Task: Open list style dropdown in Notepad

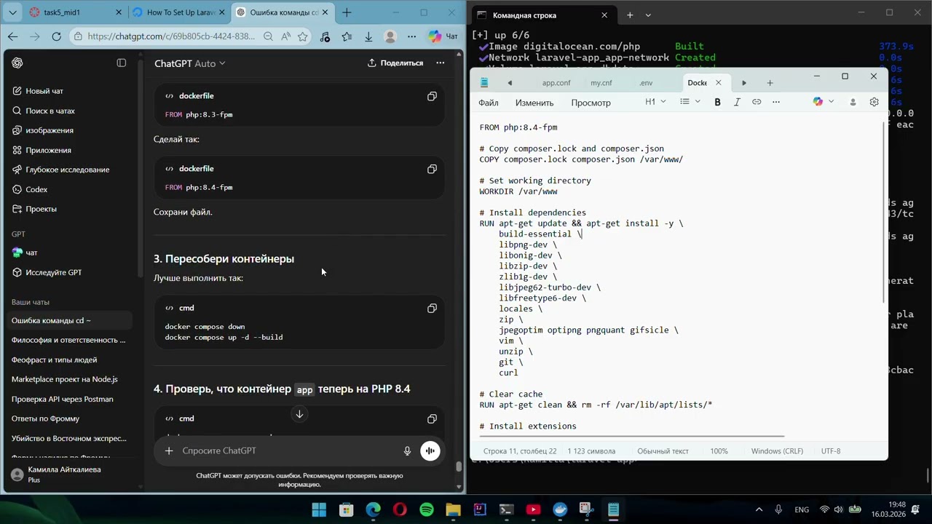Action: pyautogui.click(x=690, y=102)
